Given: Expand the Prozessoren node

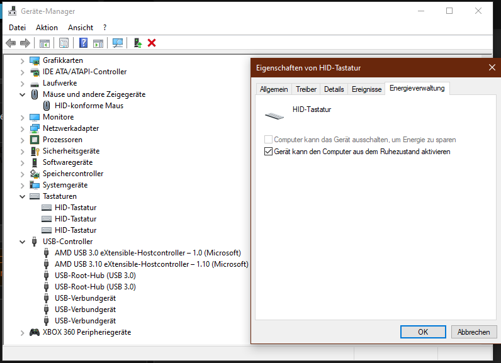Looking at the screenshot, I should click(22, 140).
